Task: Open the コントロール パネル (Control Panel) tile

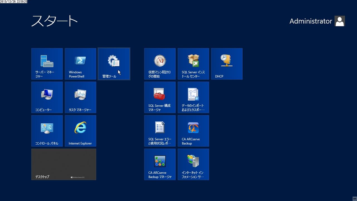Action: point(47,131)
